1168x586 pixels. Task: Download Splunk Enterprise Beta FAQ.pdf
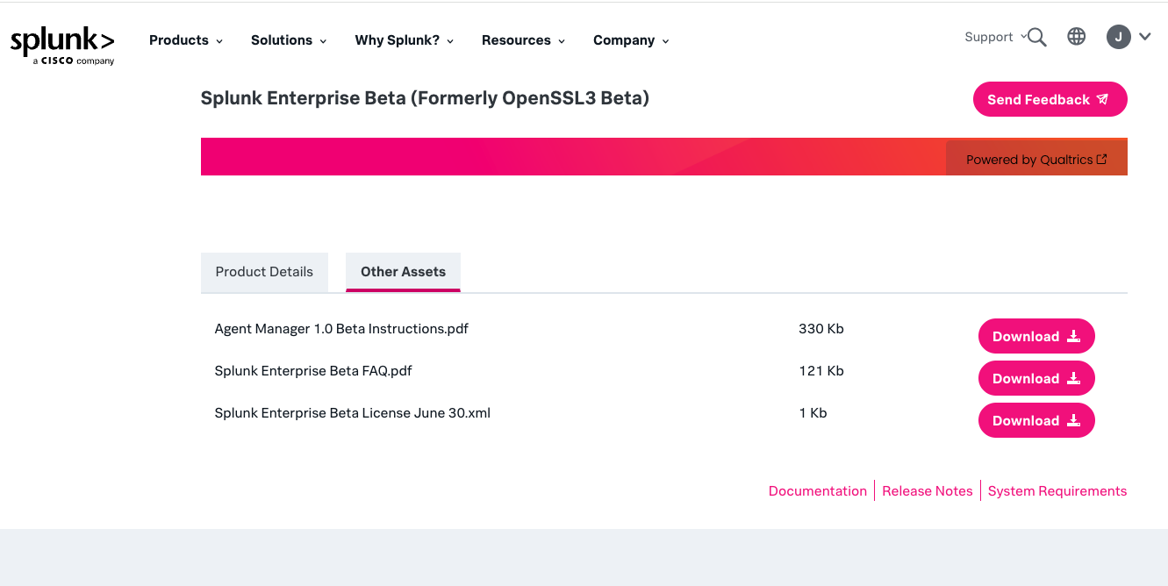[x=1036, y=379]
